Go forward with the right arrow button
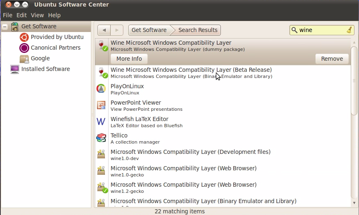The image size is (359, 215). 117,30
